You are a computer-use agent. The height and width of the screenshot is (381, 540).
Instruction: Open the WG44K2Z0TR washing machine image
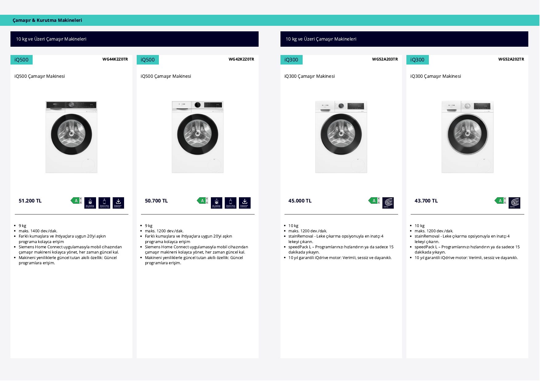pyautogui.click(x=71, y=137)
